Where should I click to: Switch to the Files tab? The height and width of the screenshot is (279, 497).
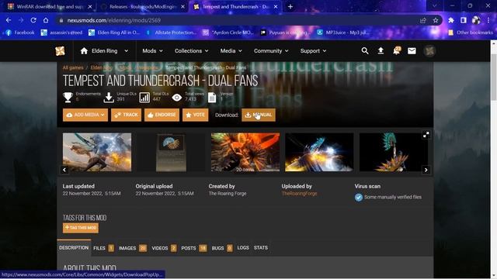pos(103,248)
